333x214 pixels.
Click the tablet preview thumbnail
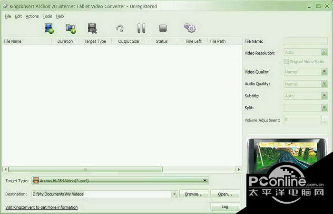click(x=287, y=156)
